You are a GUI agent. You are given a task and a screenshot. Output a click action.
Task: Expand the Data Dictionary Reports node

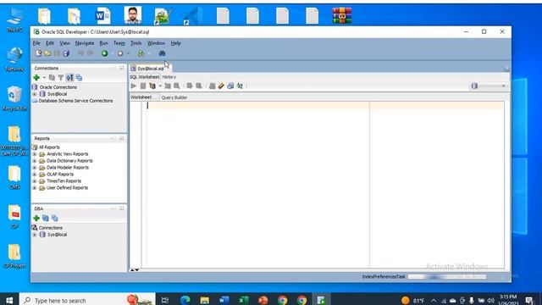34,161
